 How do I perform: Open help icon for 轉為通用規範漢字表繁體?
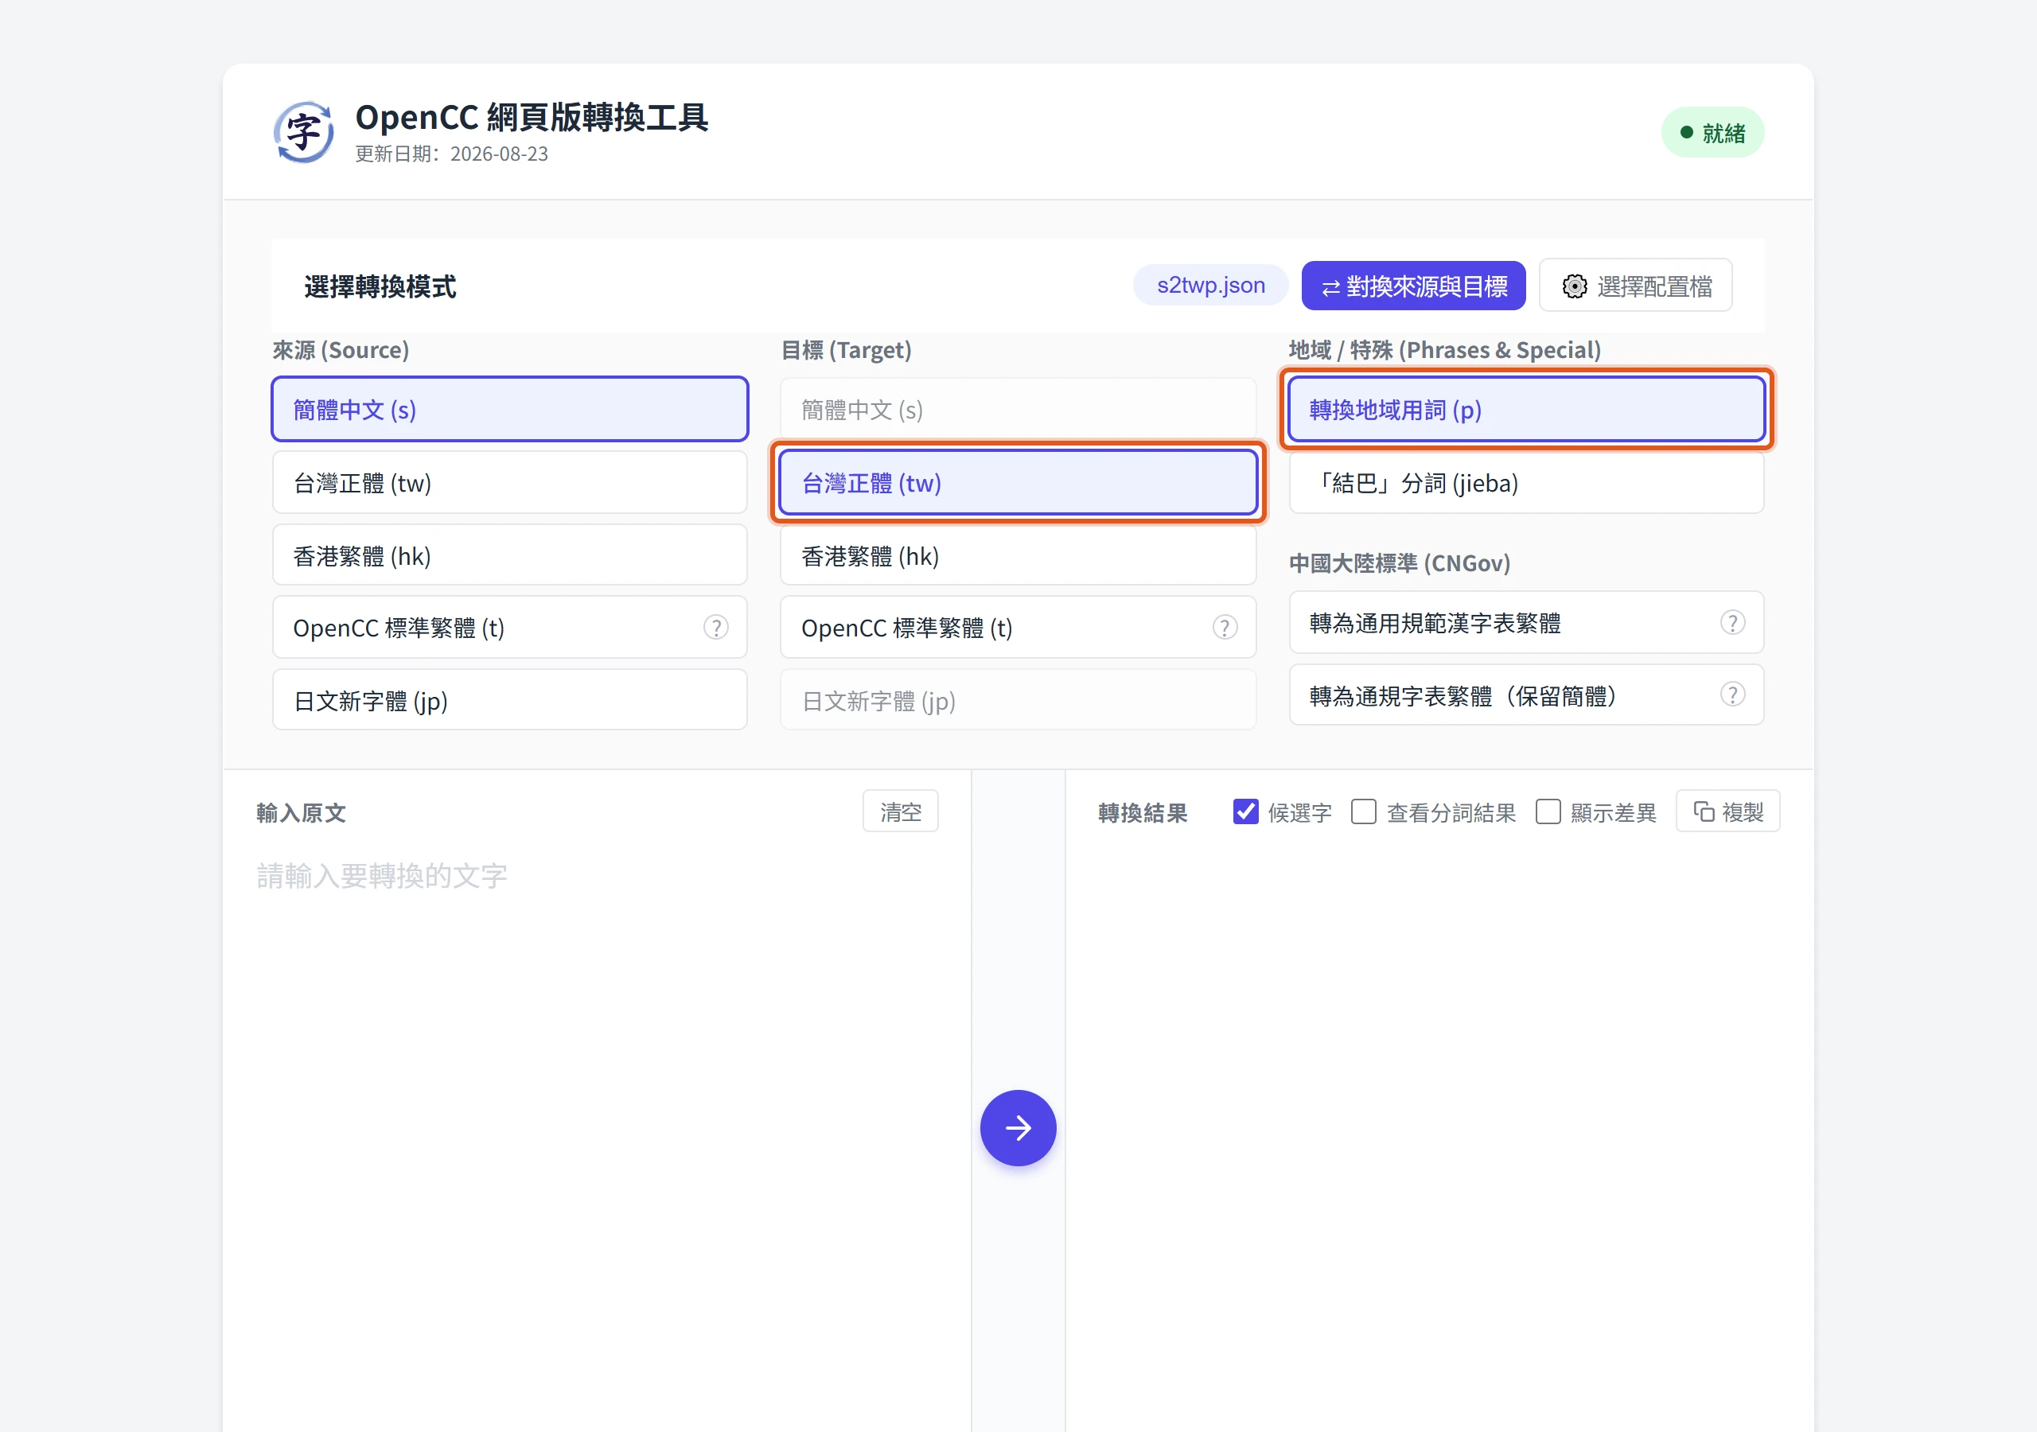pos(1731,622)
